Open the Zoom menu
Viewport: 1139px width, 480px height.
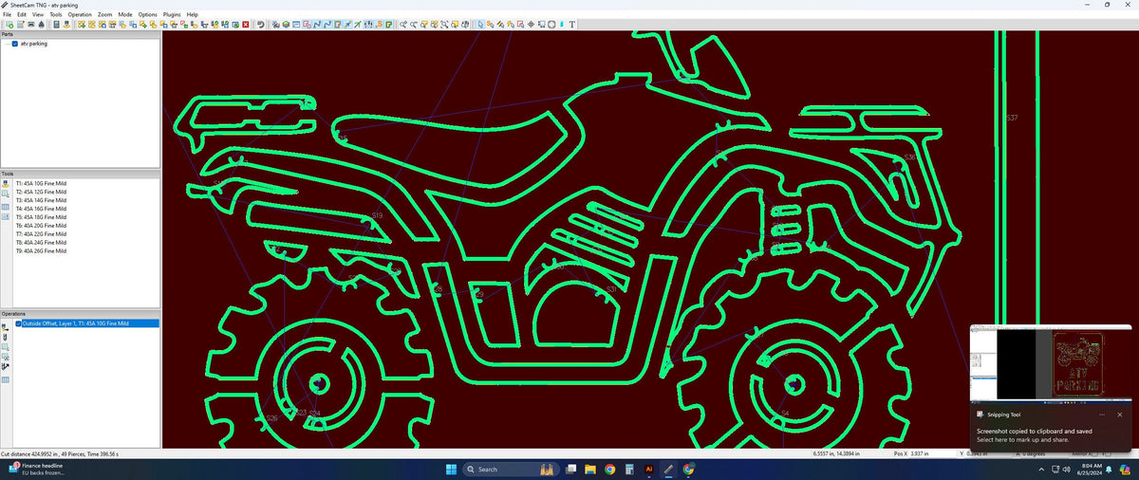tap(104, 15)
